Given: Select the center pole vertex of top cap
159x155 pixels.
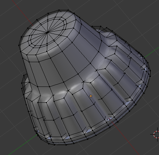Looking at the screenshot, I should tap(48, 32).
